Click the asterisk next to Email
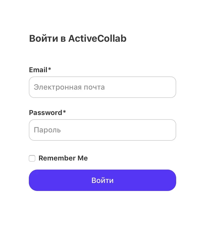Image resolution: width=209 pixels, height=226 pixels. 50,70
